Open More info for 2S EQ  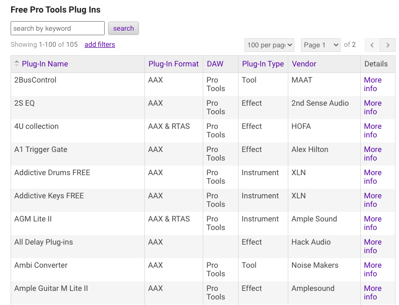372,107
